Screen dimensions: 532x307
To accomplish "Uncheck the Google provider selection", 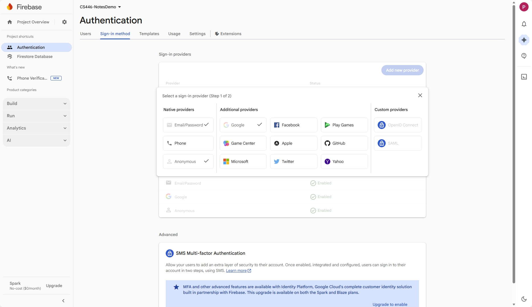I will click(260, 125).
